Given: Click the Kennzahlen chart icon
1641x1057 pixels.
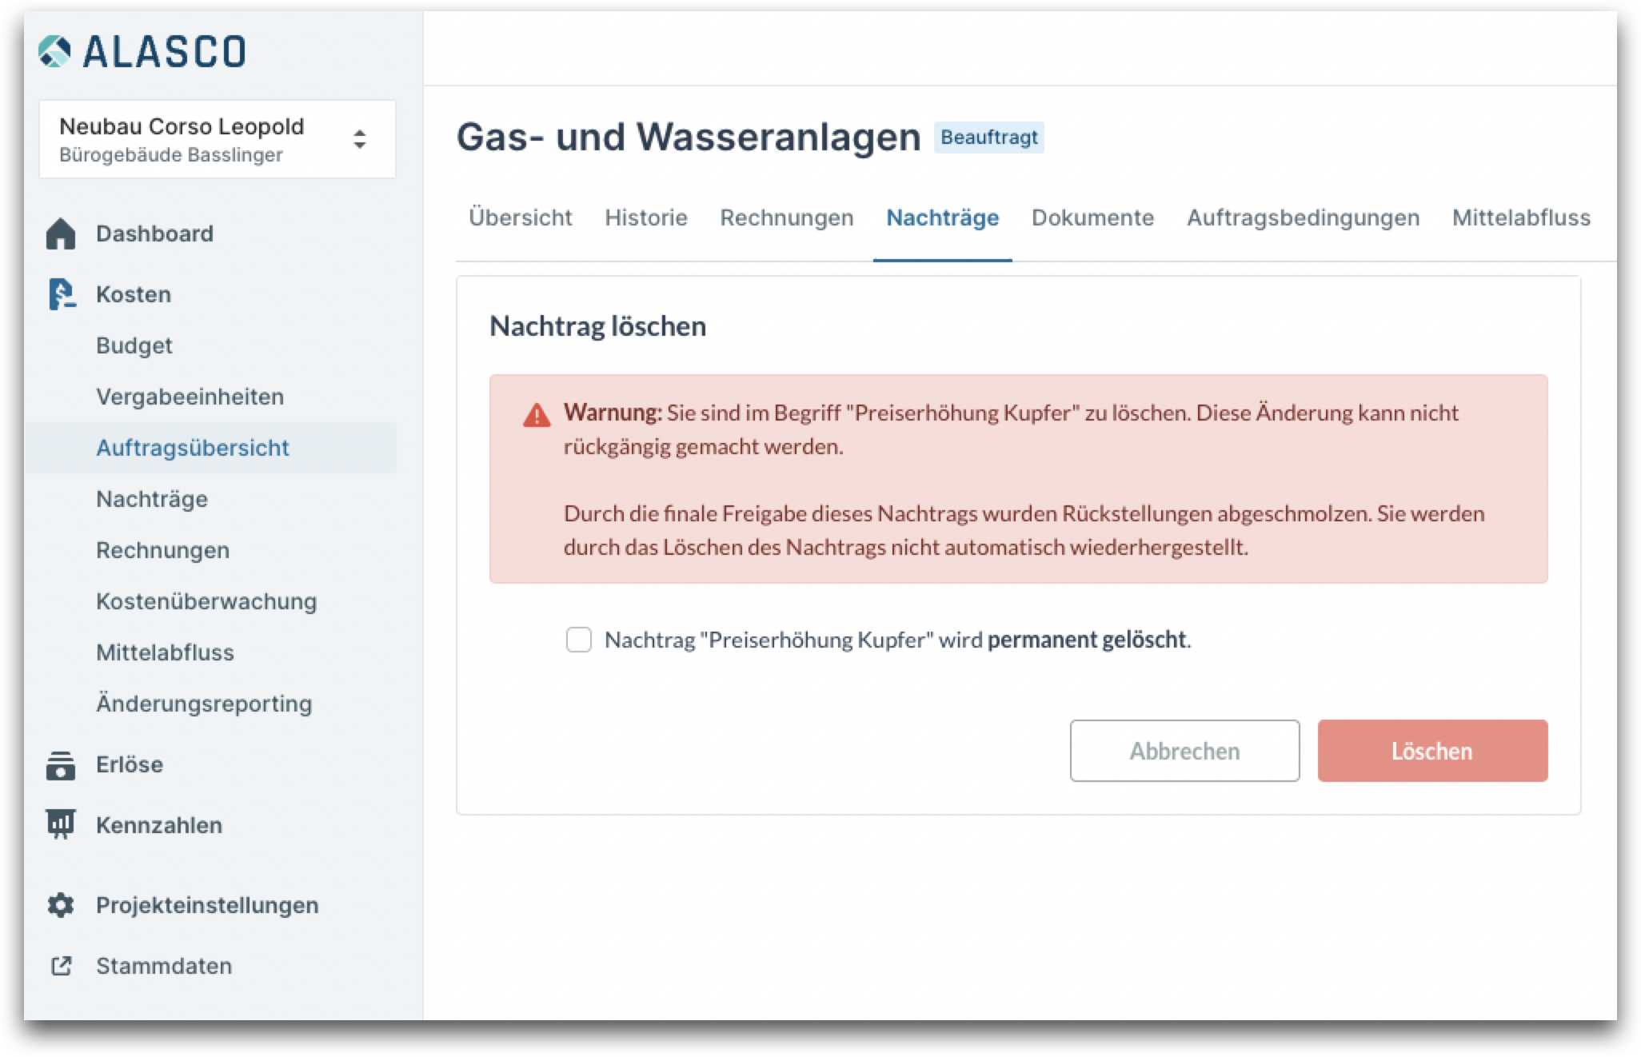Looking at the screenshot, I should point(61,824).
